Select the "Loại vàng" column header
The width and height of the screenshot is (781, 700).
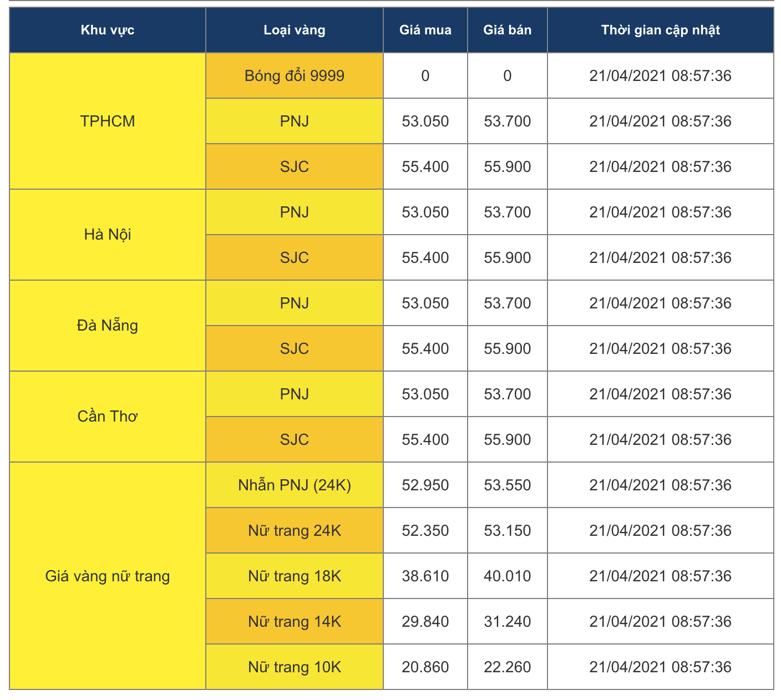click(295, 30)
